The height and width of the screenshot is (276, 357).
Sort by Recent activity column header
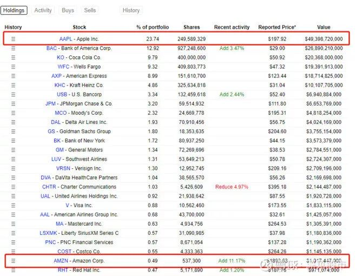(x=232, y=27)
